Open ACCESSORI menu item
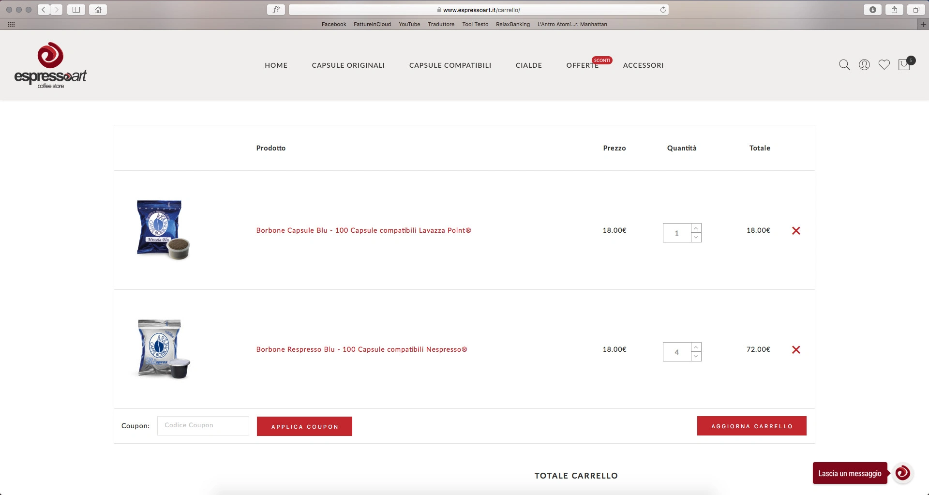Viewport: 929px width, 495px height. [643, 65]
